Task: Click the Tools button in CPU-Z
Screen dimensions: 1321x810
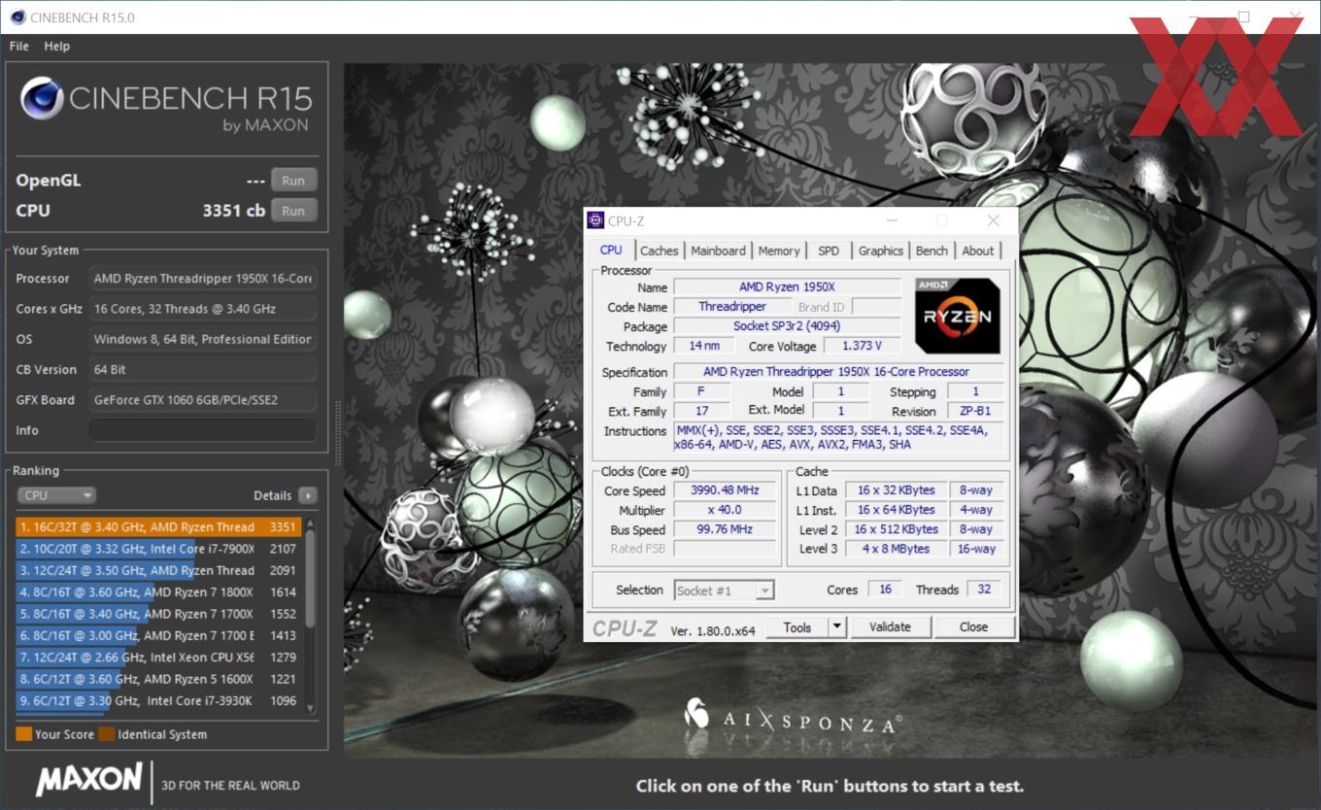Action: [797, 627]
